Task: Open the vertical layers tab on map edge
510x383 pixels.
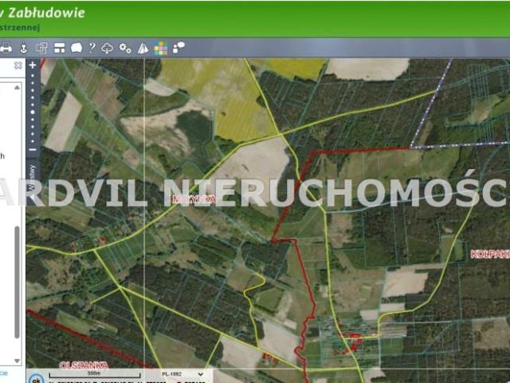Action: point(33,181)
